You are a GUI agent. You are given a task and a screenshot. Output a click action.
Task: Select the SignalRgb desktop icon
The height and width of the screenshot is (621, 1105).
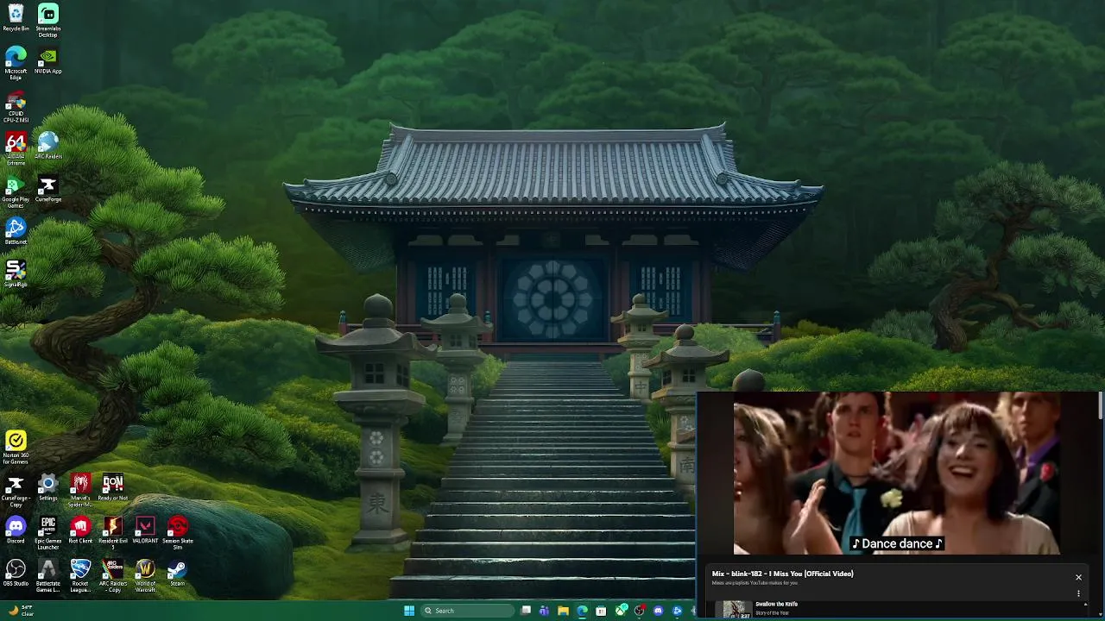(x=16, y=273)
